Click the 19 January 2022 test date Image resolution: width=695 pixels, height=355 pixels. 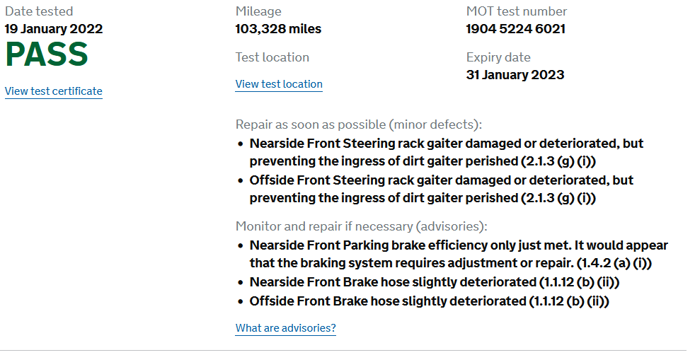tap(54, 29)
